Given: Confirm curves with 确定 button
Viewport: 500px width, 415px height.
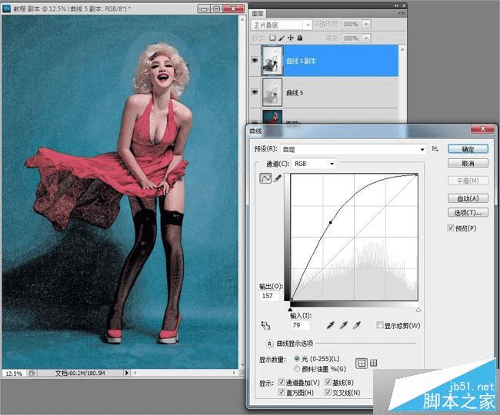Looking at the screenshot, I should [x=468, y=149].
